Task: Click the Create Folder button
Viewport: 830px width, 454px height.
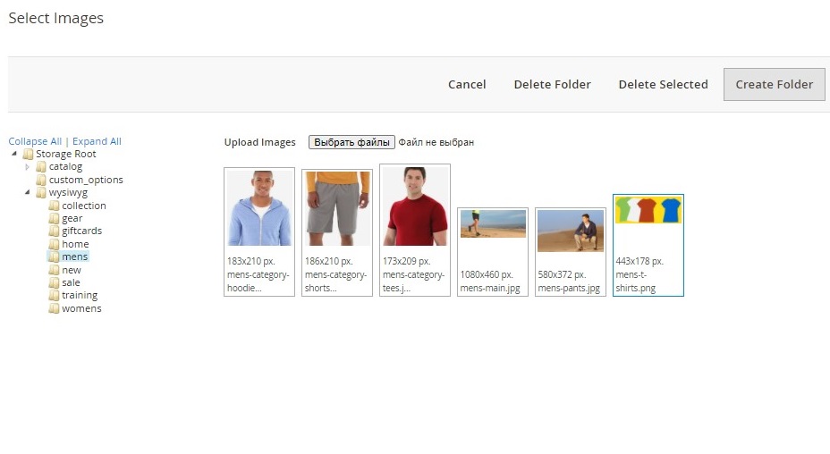Action: coord(774,84)
